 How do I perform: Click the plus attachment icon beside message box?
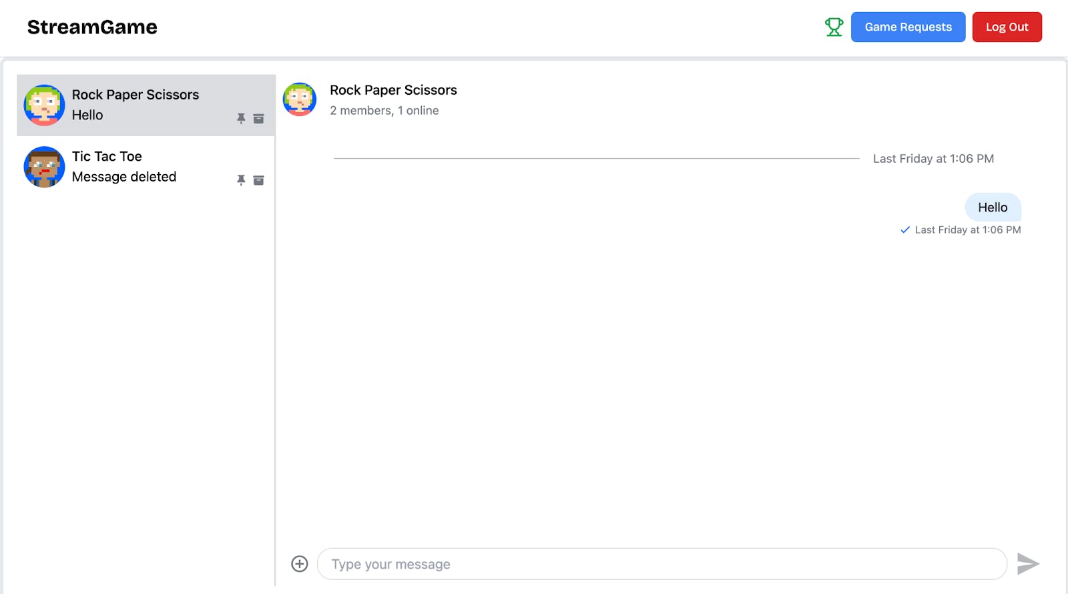click(300, 564)
